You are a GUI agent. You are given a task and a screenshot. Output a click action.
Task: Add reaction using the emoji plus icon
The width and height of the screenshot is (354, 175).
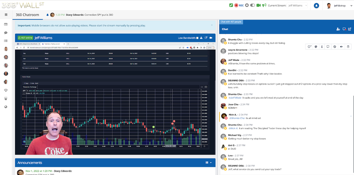[310, 46]
